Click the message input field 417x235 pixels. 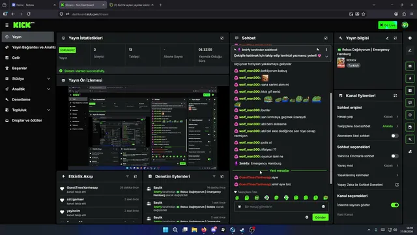pyautogui.click(x=281, y=206)
